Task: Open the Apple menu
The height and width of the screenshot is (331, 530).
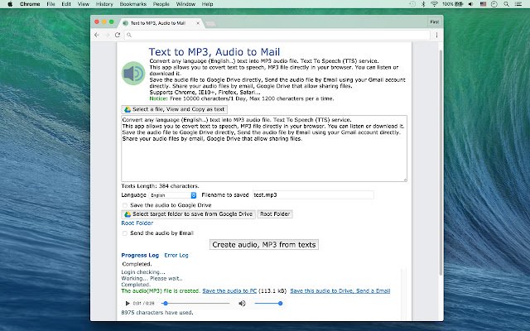Action: [10, 4]
